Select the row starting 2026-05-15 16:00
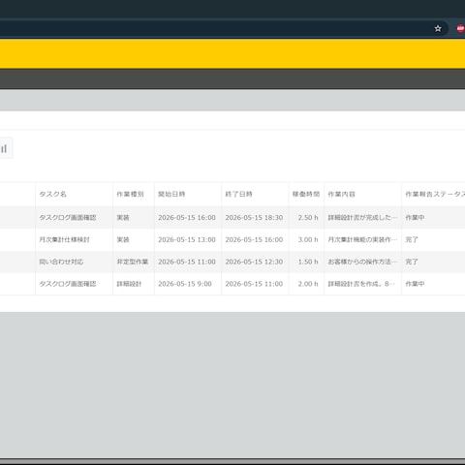 coord(232,218)
